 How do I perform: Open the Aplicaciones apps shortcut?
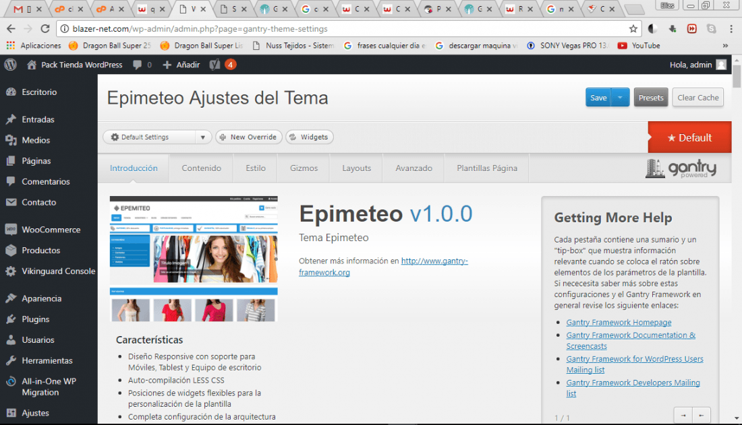click(x=34, y=46)
